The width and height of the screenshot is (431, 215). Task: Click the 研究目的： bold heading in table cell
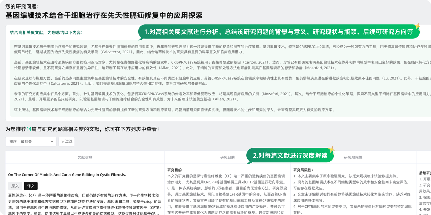(175, 170)
